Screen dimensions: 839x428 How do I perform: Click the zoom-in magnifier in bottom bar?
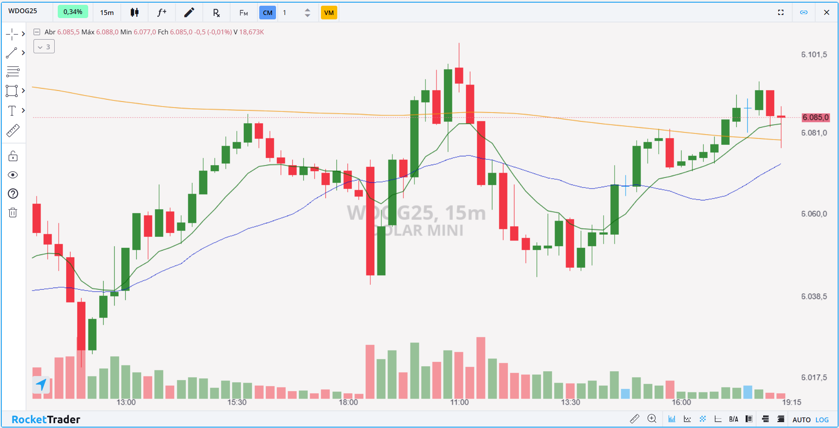(652, 419)
